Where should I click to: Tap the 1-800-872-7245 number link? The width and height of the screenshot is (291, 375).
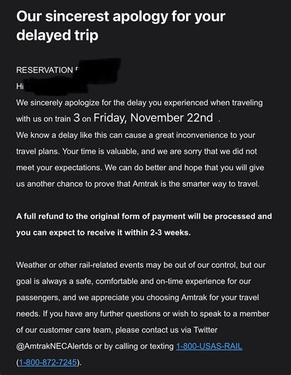point(48,362)
